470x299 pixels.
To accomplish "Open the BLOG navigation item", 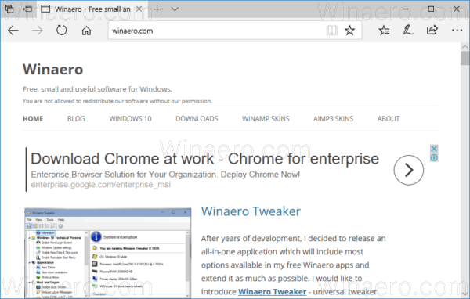I will 76,119.
